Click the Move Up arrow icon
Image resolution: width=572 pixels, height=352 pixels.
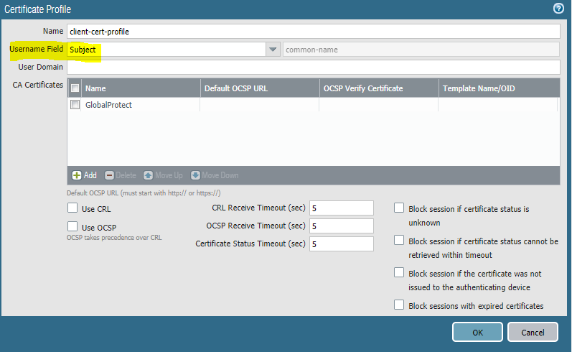click(149, 175)
